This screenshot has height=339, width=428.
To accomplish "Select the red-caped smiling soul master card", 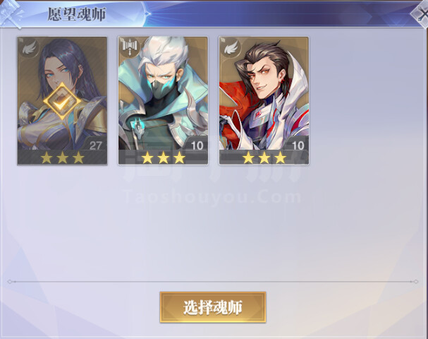I will tap(264, 101).
